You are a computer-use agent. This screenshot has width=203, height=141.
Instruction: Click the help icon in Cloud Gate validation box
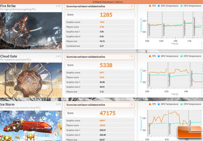[132, 57]
